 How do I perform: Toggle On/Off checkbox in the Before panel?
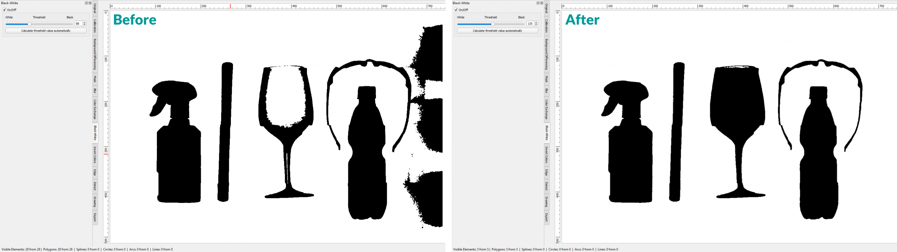pyautogui.click(x=5, y=10)
